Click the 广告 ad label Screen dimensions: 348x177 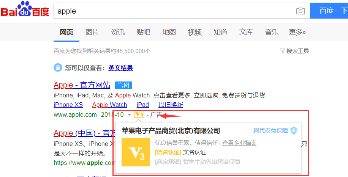tap(156, 115)
